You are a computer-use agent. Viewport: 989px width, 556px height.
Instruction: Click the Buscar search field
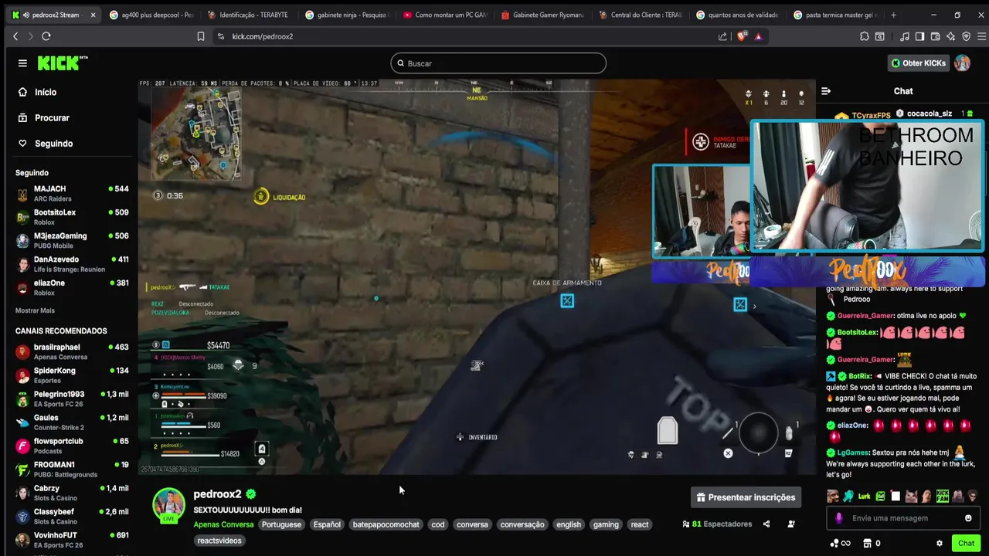(x=498, y=63)
